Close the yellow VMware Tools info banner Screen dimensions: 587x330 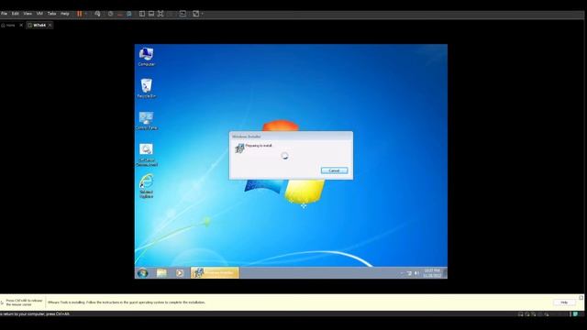pyautogui.click(x=581, y=298)
